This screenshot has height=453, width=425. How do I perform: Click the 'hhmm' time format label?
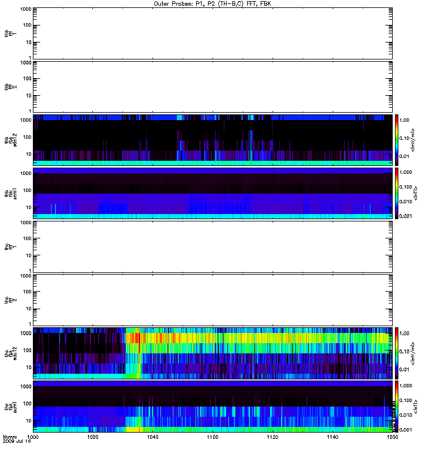[x=10, y=437]
